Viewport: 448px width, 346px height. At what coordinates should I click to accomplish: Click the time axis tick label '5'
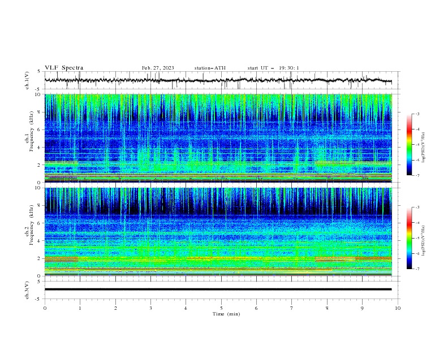(221, 308)
